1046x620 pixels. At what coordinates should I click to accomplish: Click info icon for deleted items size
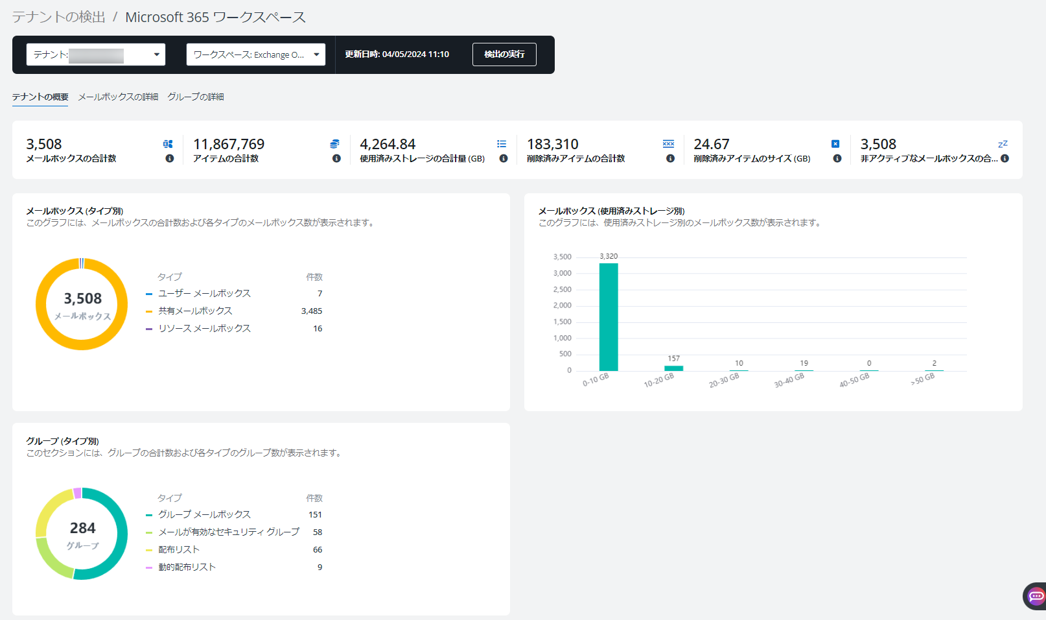point(837,158)
